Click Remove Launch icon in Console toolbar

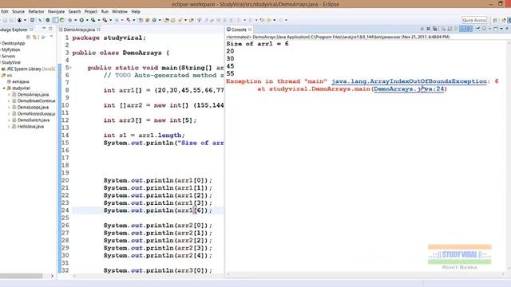tap(428, 29)
